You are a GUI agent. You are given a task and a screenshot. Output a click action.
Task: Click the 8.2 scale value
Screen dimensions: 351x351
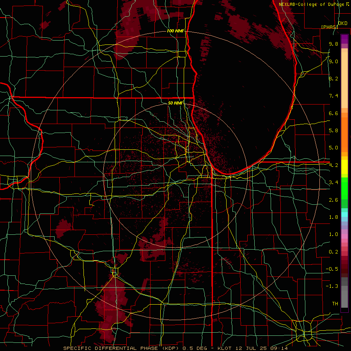333,78
